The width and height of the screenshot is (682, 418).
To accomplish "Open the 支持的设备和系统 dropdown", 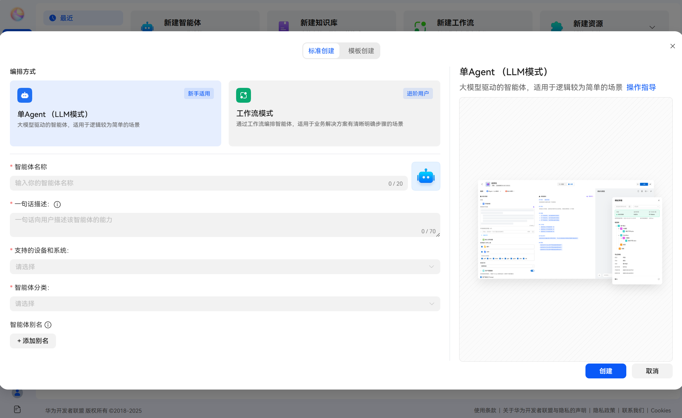I will click(225, 267).
